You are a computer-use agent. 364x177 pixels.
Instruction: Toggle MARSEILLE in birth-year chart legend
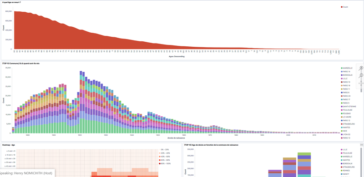[347, 68]
